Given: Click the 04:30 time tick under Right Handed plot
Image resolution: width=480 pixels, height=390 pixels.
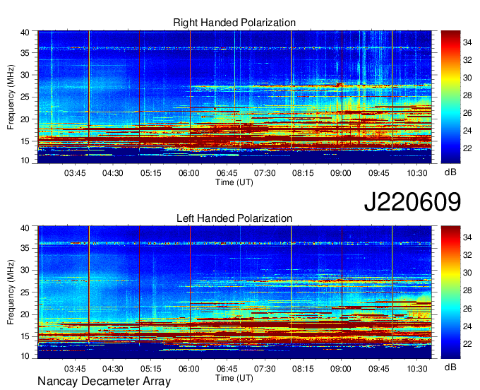Looking at the screenshot, I should [113, 173].
